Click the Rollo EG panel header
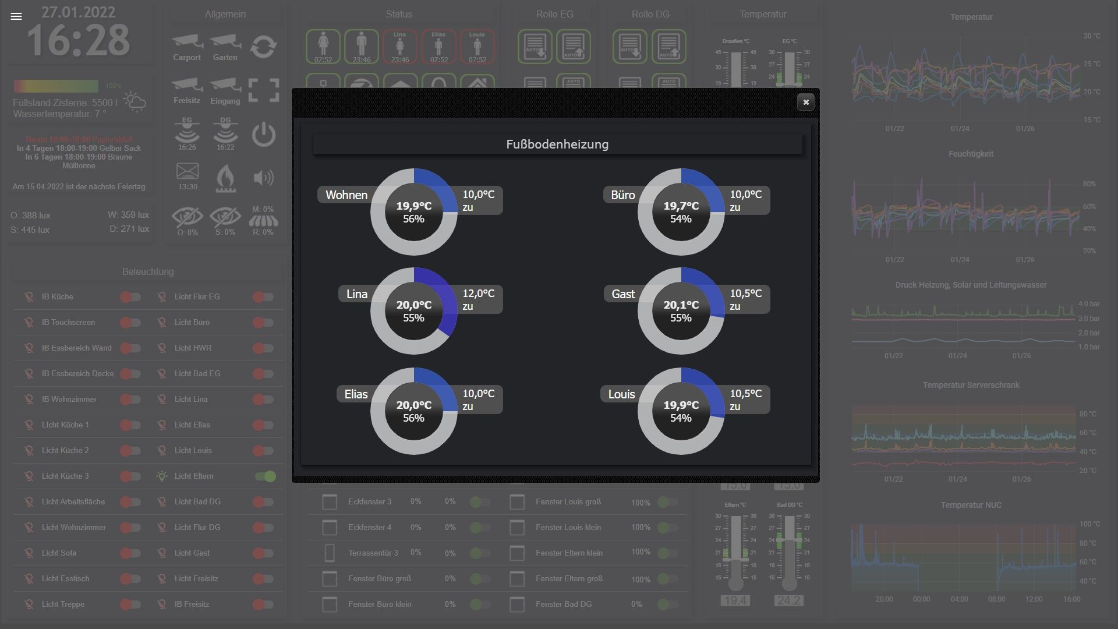The image size is (1118, 629). 555,14
